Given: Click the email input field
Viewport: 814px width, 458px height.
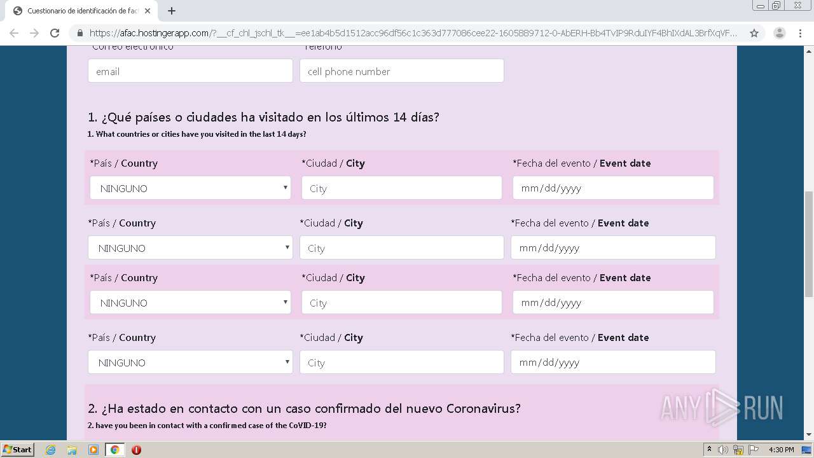Looking at the screenshot, I should [x=190, y=71].
